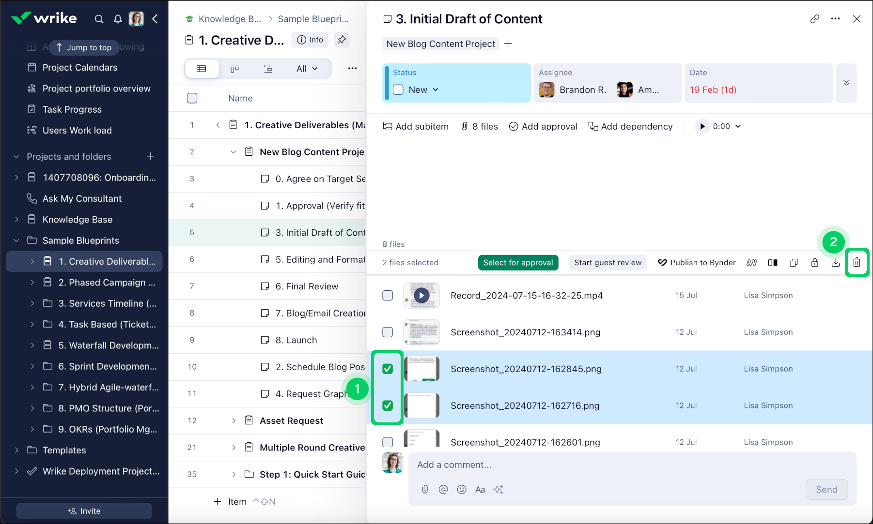Click the search magnifier icon

99,19
